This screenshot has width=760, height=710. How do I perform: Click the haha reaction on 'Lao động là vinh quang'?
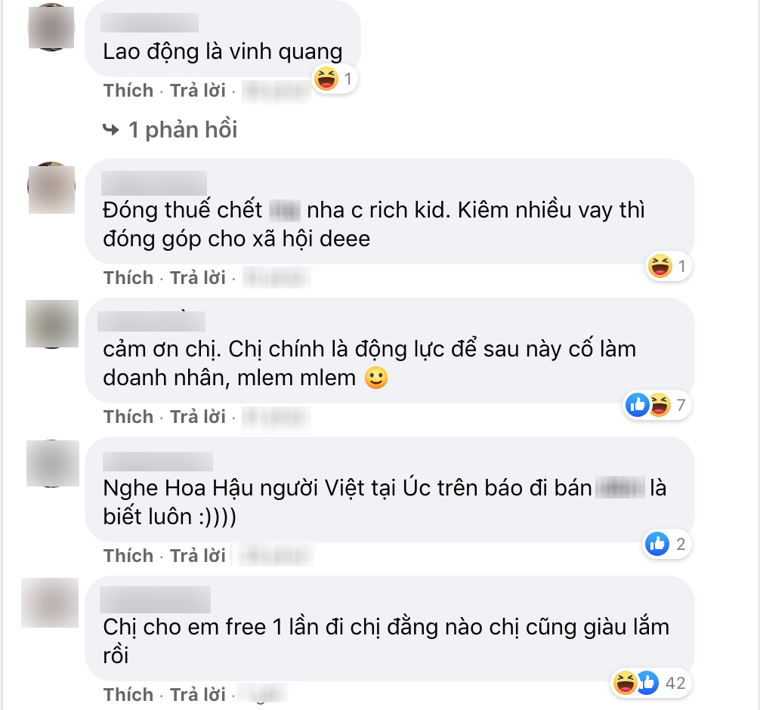pyautogui.click(x=326, y=79)
